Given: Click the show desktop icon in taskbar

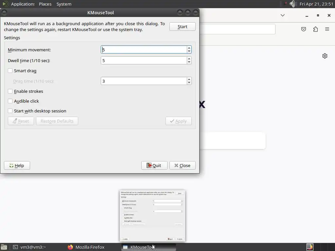Looking at the screenshot, I should point(4,247).
